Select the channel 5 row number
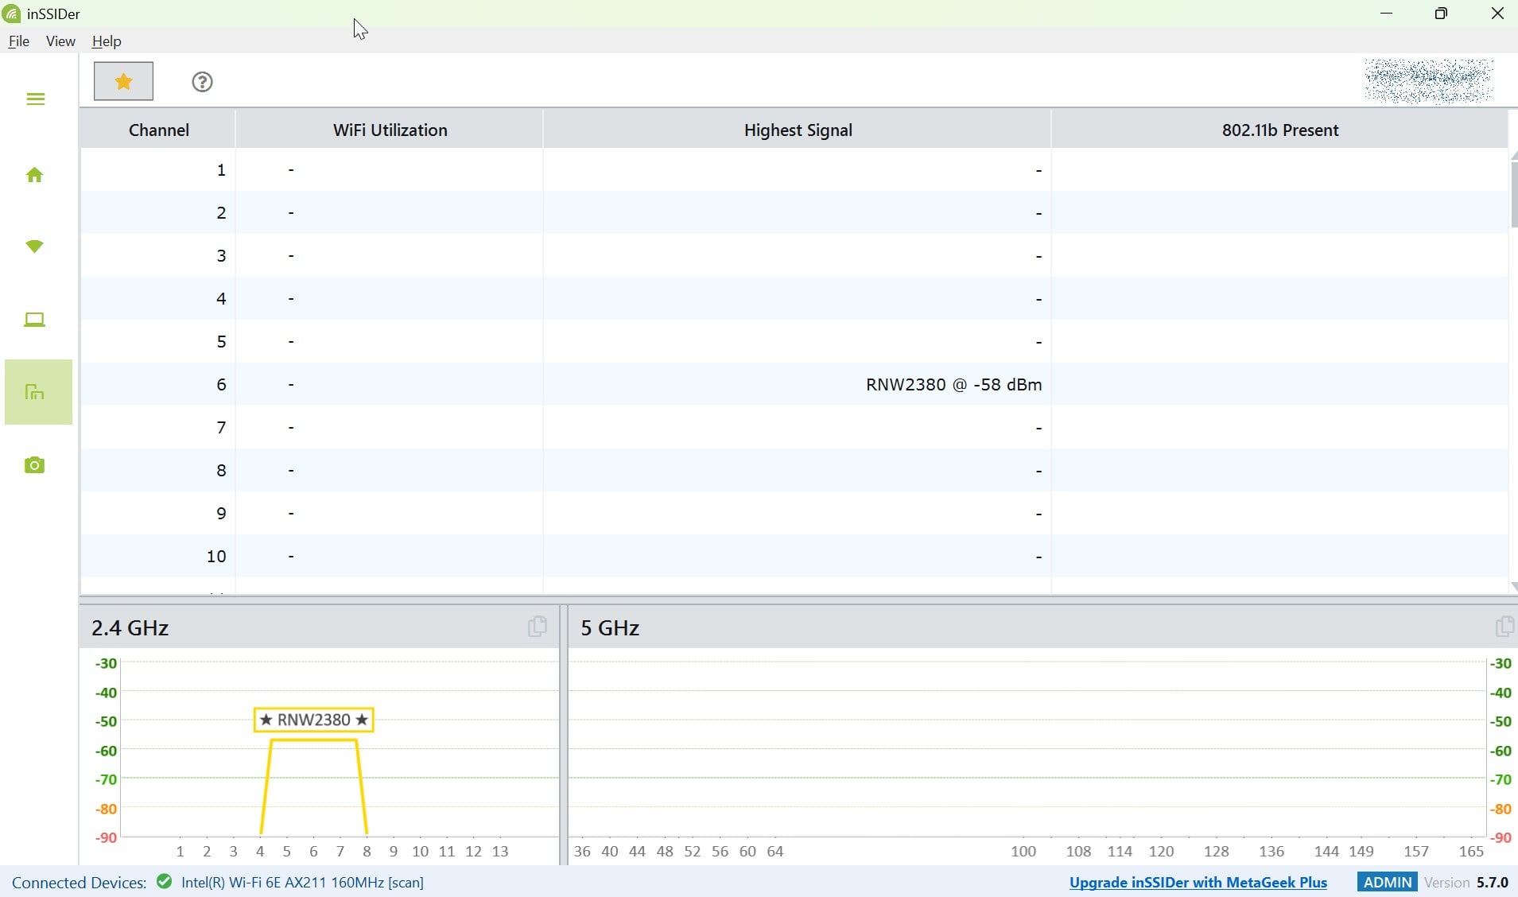This screenshot has height=897, width=1518. point(221,341)
